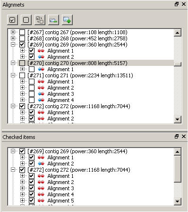Click red arrows icon of Alignment 3 in Checked items
The width and height of the screenshot is (188, 212).
click(41, 188)
